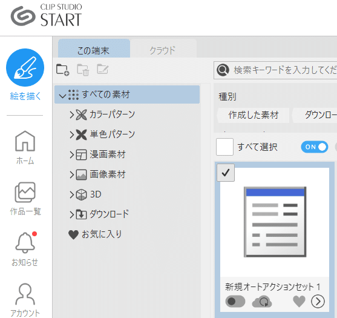Switch to the この端末 tab
The width and height of the screenshot is (337, 318).
point(94,48)
